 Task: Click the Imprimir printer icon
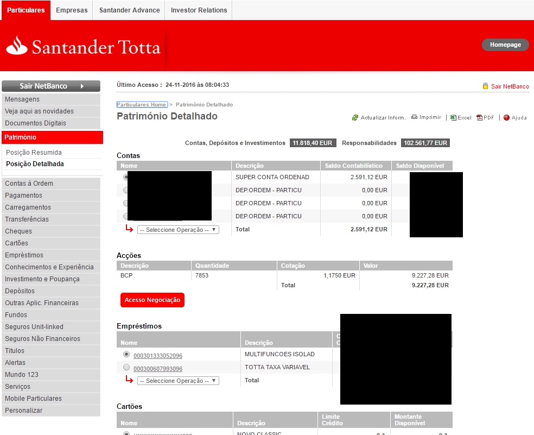click(x=414, y=117)
